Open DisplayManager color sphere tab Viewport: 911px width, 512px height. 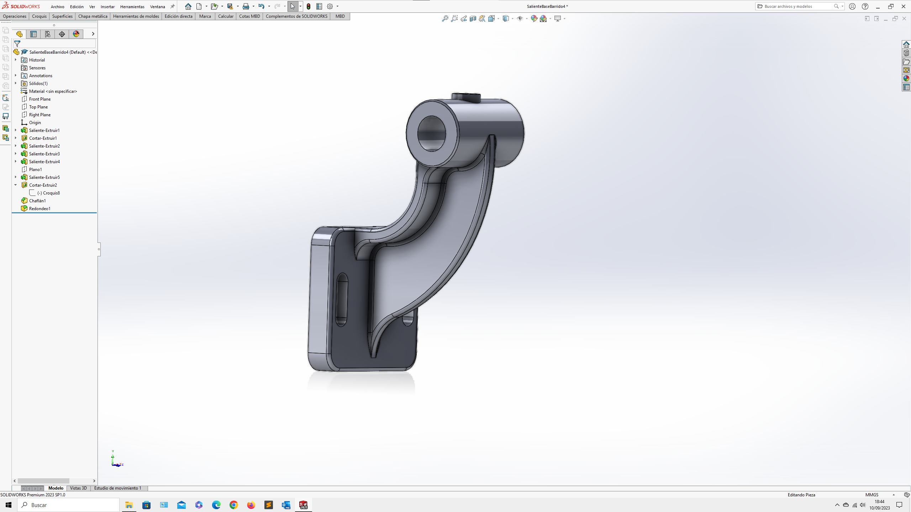coord(76,34)
